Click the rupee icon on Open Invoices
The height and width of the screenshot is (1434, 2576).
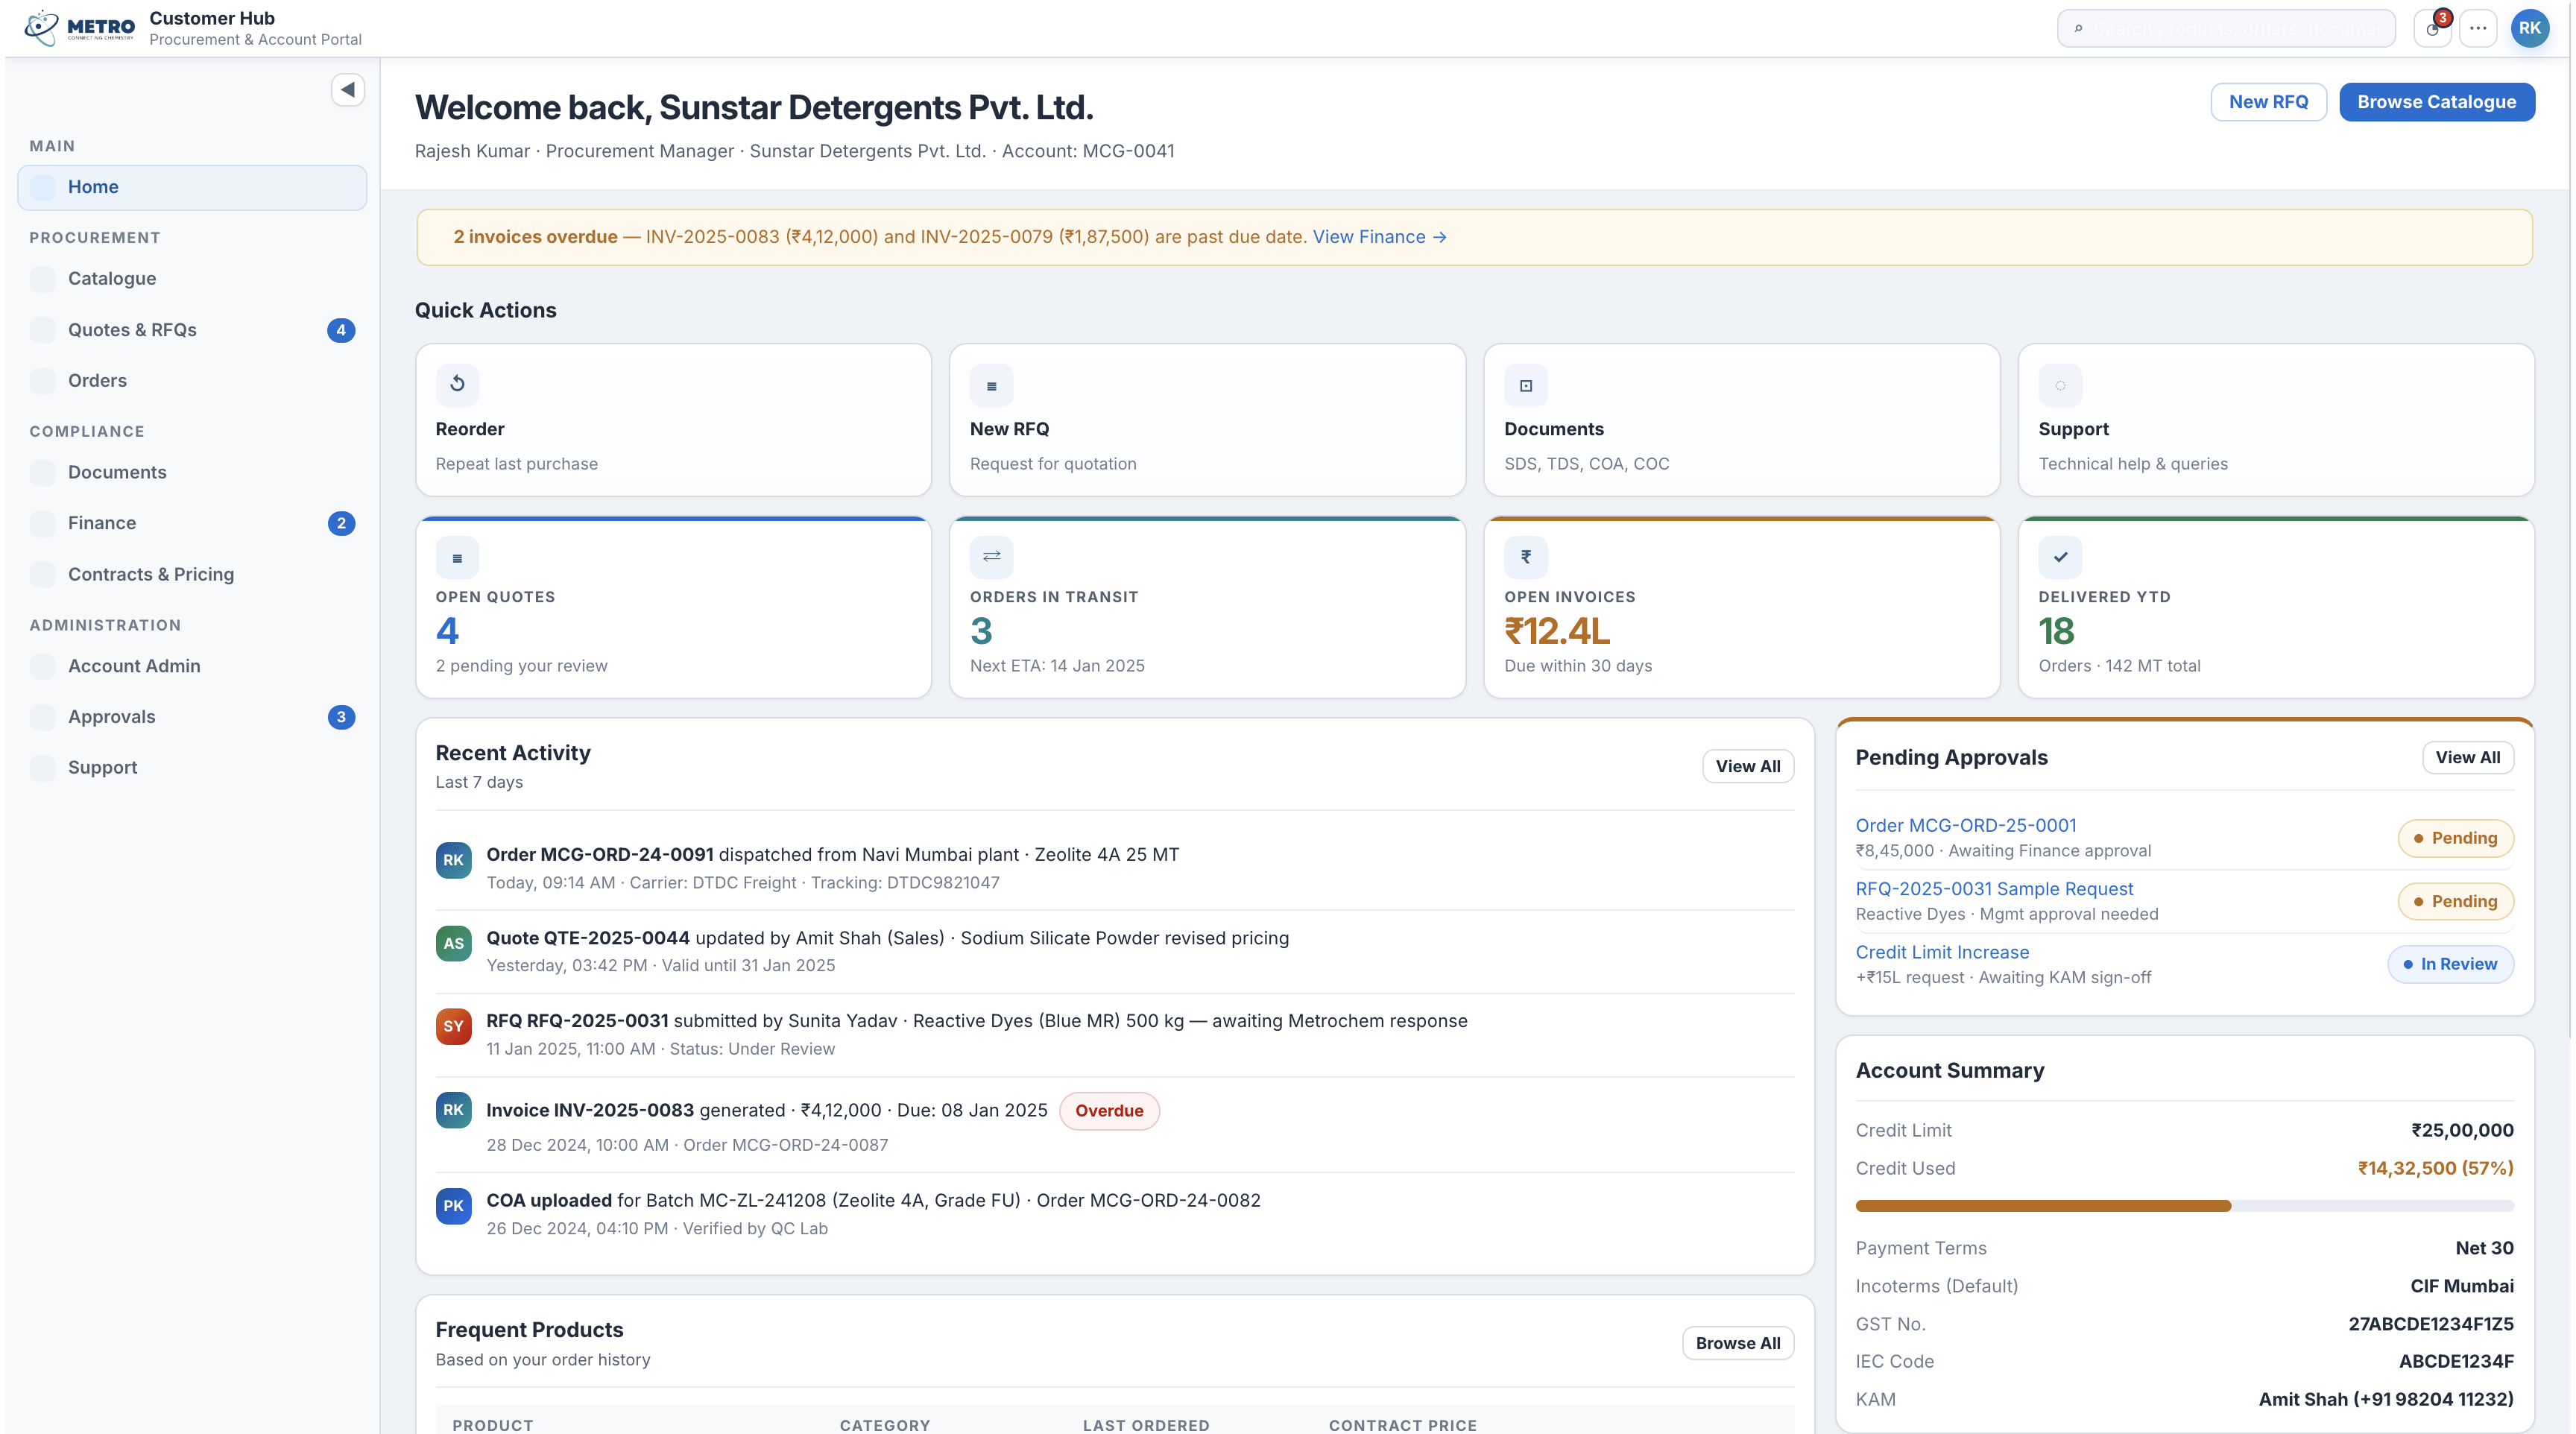pyautogui.click(x=1526, y=557)
